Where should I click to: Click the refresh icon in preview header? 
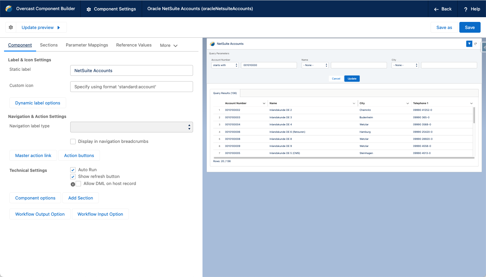[476, 44]
